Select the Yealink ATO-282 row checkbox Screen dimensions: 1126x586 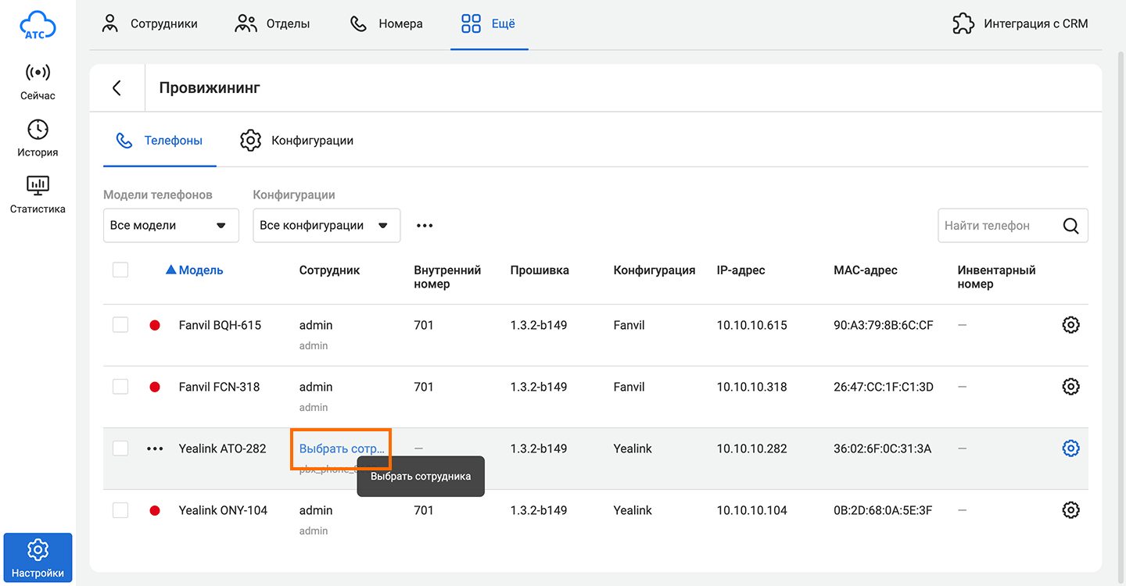click(x=120, y=448)
